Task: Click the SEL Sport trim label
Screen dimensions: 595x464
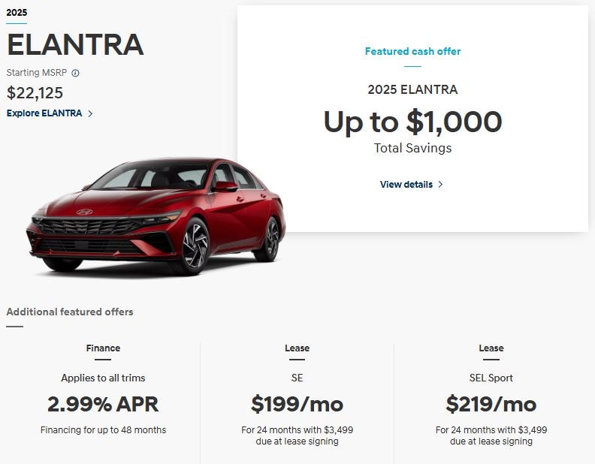Action: 491,378
